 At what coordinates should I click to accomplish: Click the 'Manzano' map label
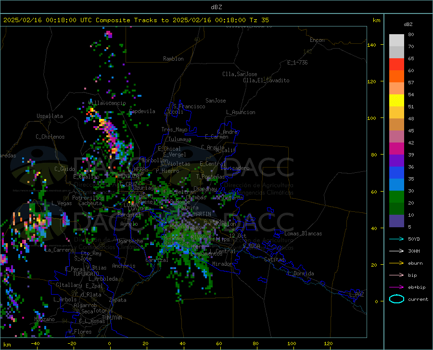44,319
